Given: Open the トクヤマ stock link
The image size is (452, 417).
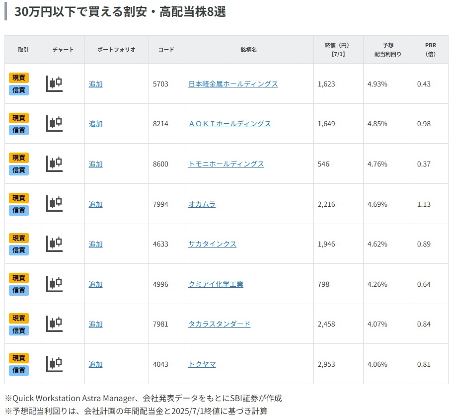Looking at the screenshot, I should coord(202,364).
